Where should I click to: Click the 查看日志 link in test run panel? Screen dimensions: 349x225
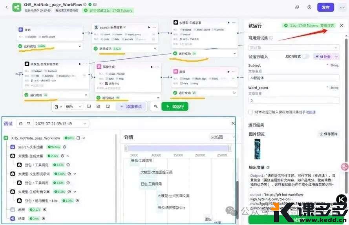point(327,25)
